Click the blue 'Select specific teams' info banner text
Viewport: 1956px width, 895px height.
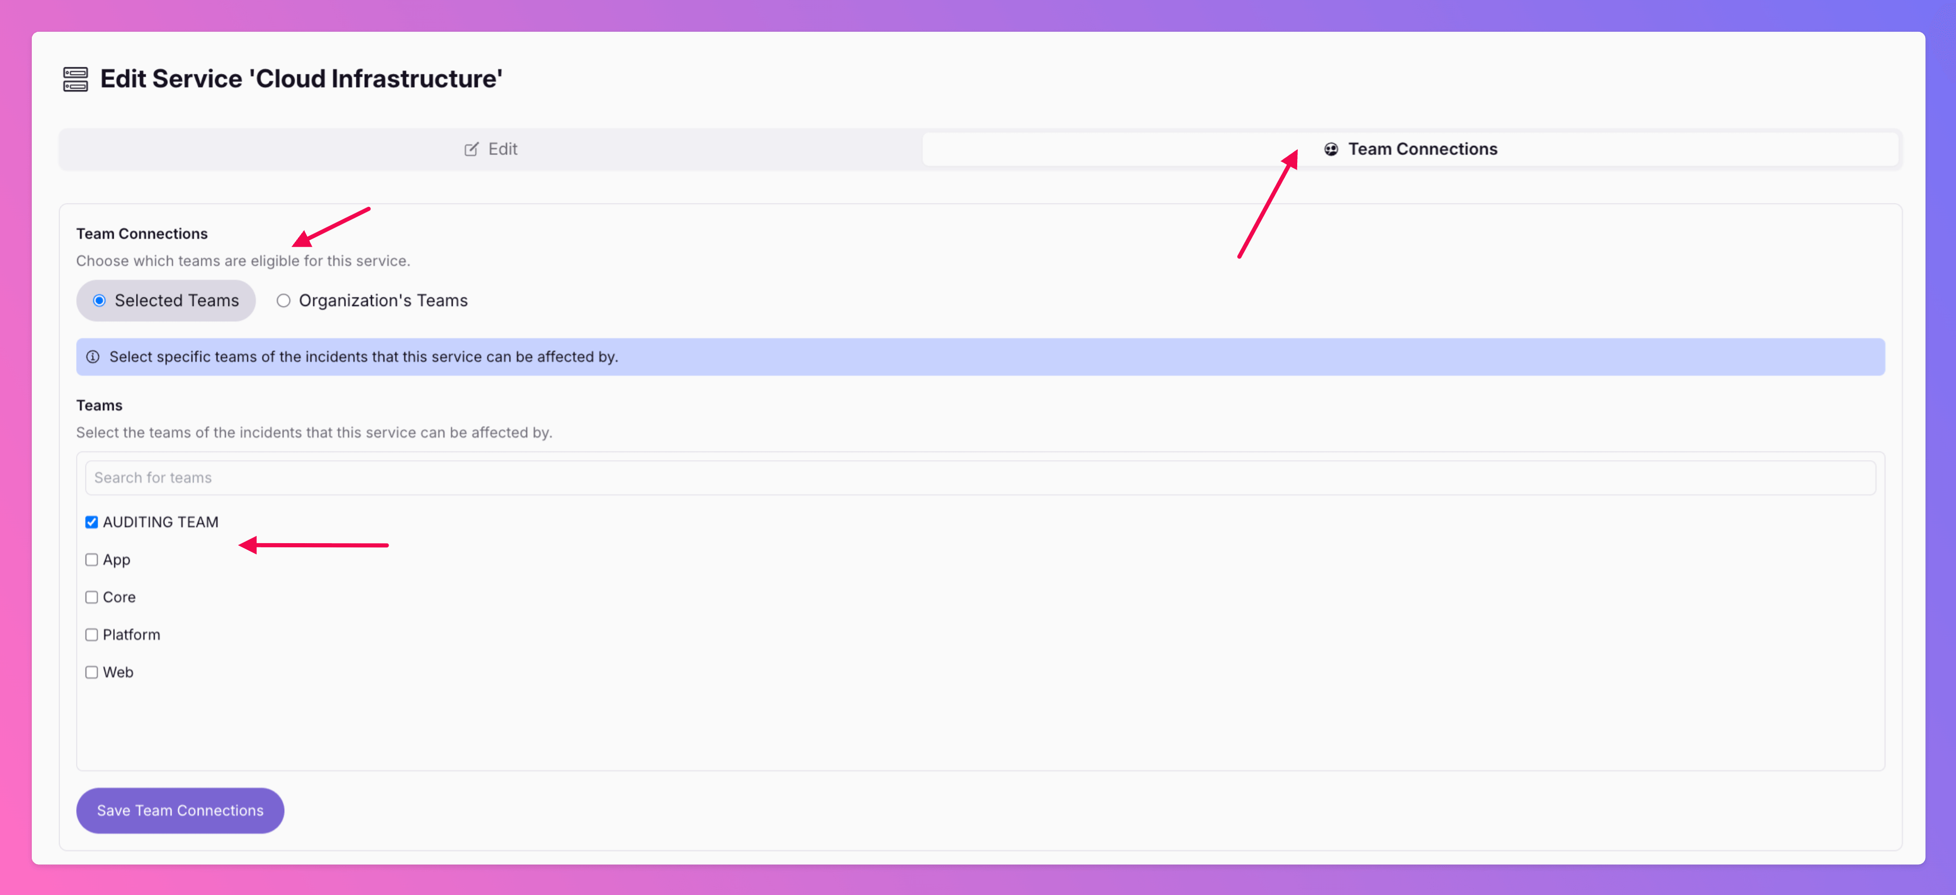pyautogui.click(x=363, y=357)
